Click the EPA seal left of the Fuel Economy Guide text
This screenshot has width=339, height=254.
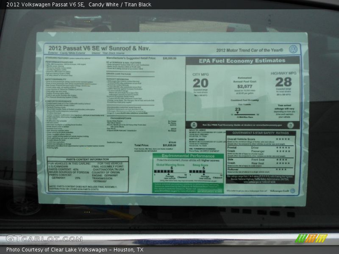coord(194,125)
